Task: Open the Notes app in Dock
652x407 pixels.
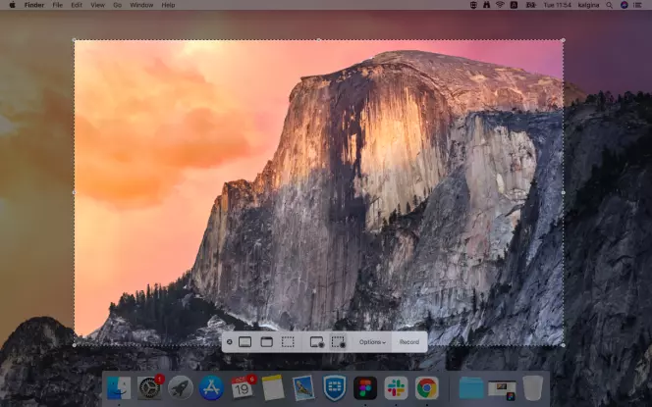Action: [273, 388]
